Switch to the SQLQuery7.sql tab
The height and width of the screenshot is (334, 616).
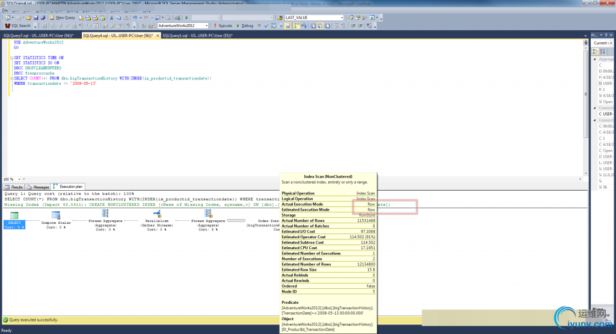(38, 36)
